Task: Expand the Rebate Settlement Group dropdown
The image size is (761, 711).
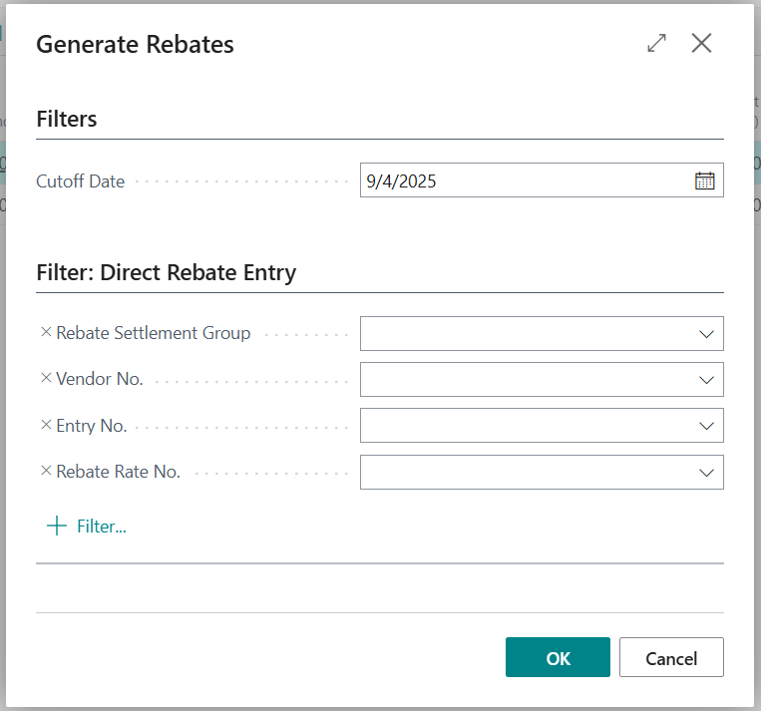Action: [x=706, y=334]
